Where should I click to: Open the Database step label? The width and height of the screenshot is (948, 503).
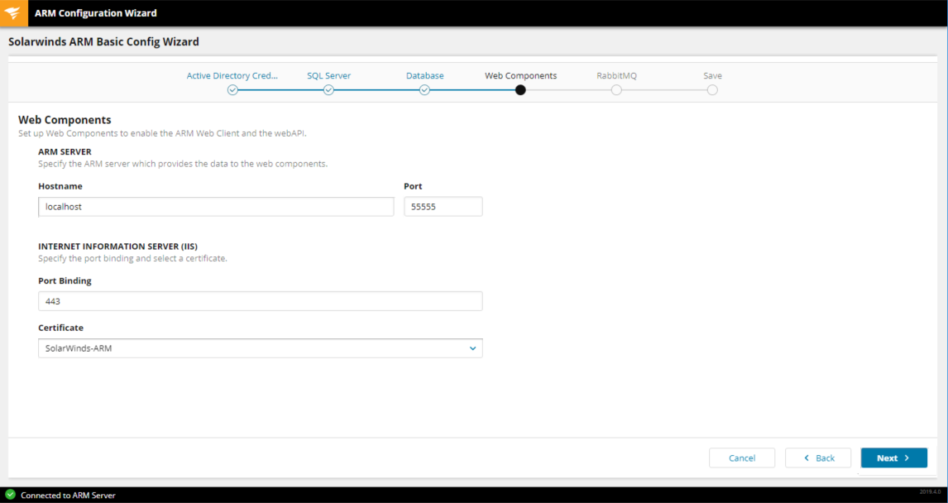tap(424, 75)
